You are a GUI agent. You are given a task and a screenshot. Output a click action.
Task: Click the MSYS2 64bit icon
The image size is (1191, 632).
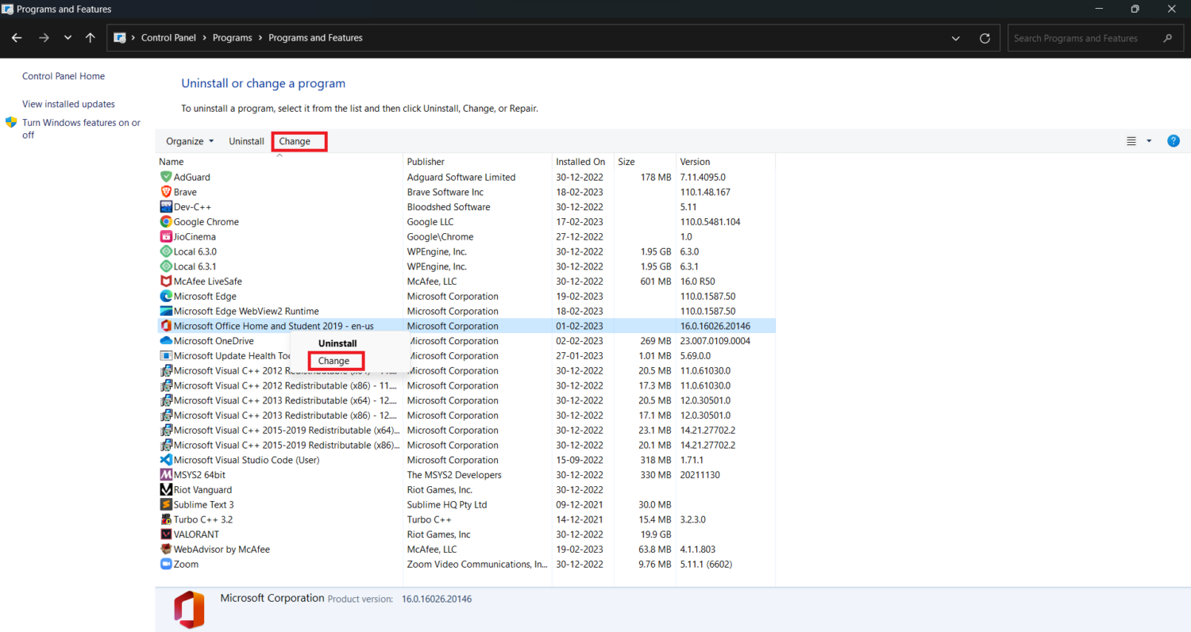pos(166,475)
